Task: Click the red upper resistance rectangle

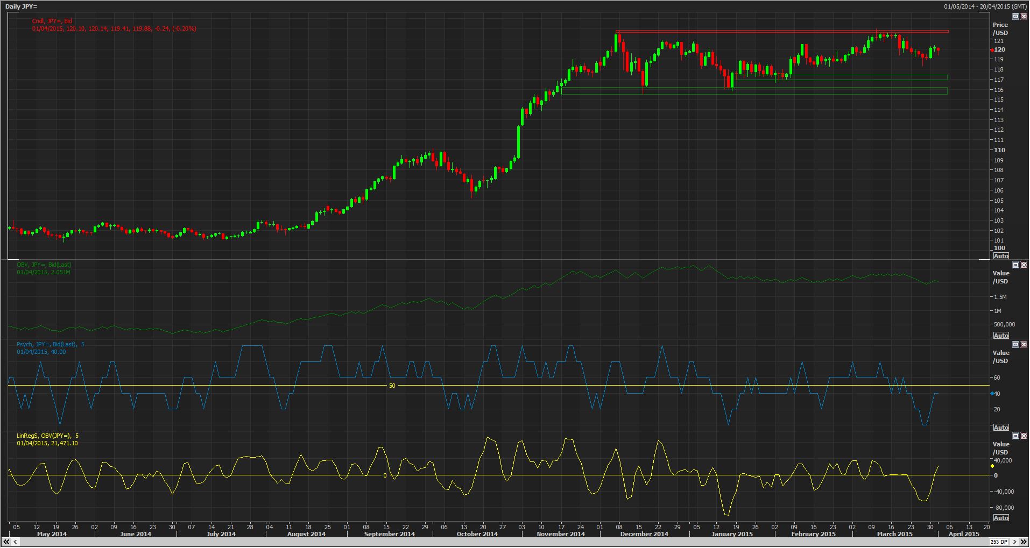Action: (x=782, y=32)
